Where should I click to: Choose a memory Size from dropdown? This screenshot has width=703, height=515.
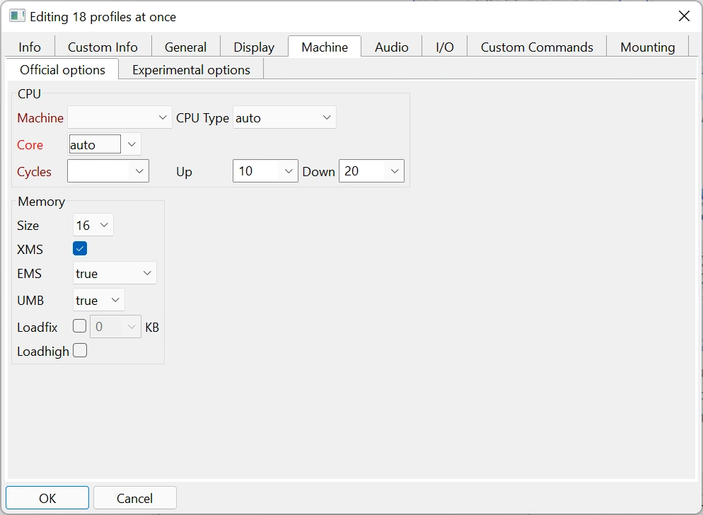tap(93, 225)
